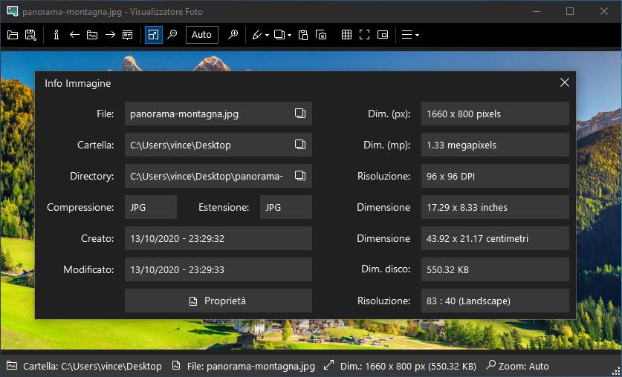Toggle the grid overlay icon

347,35
